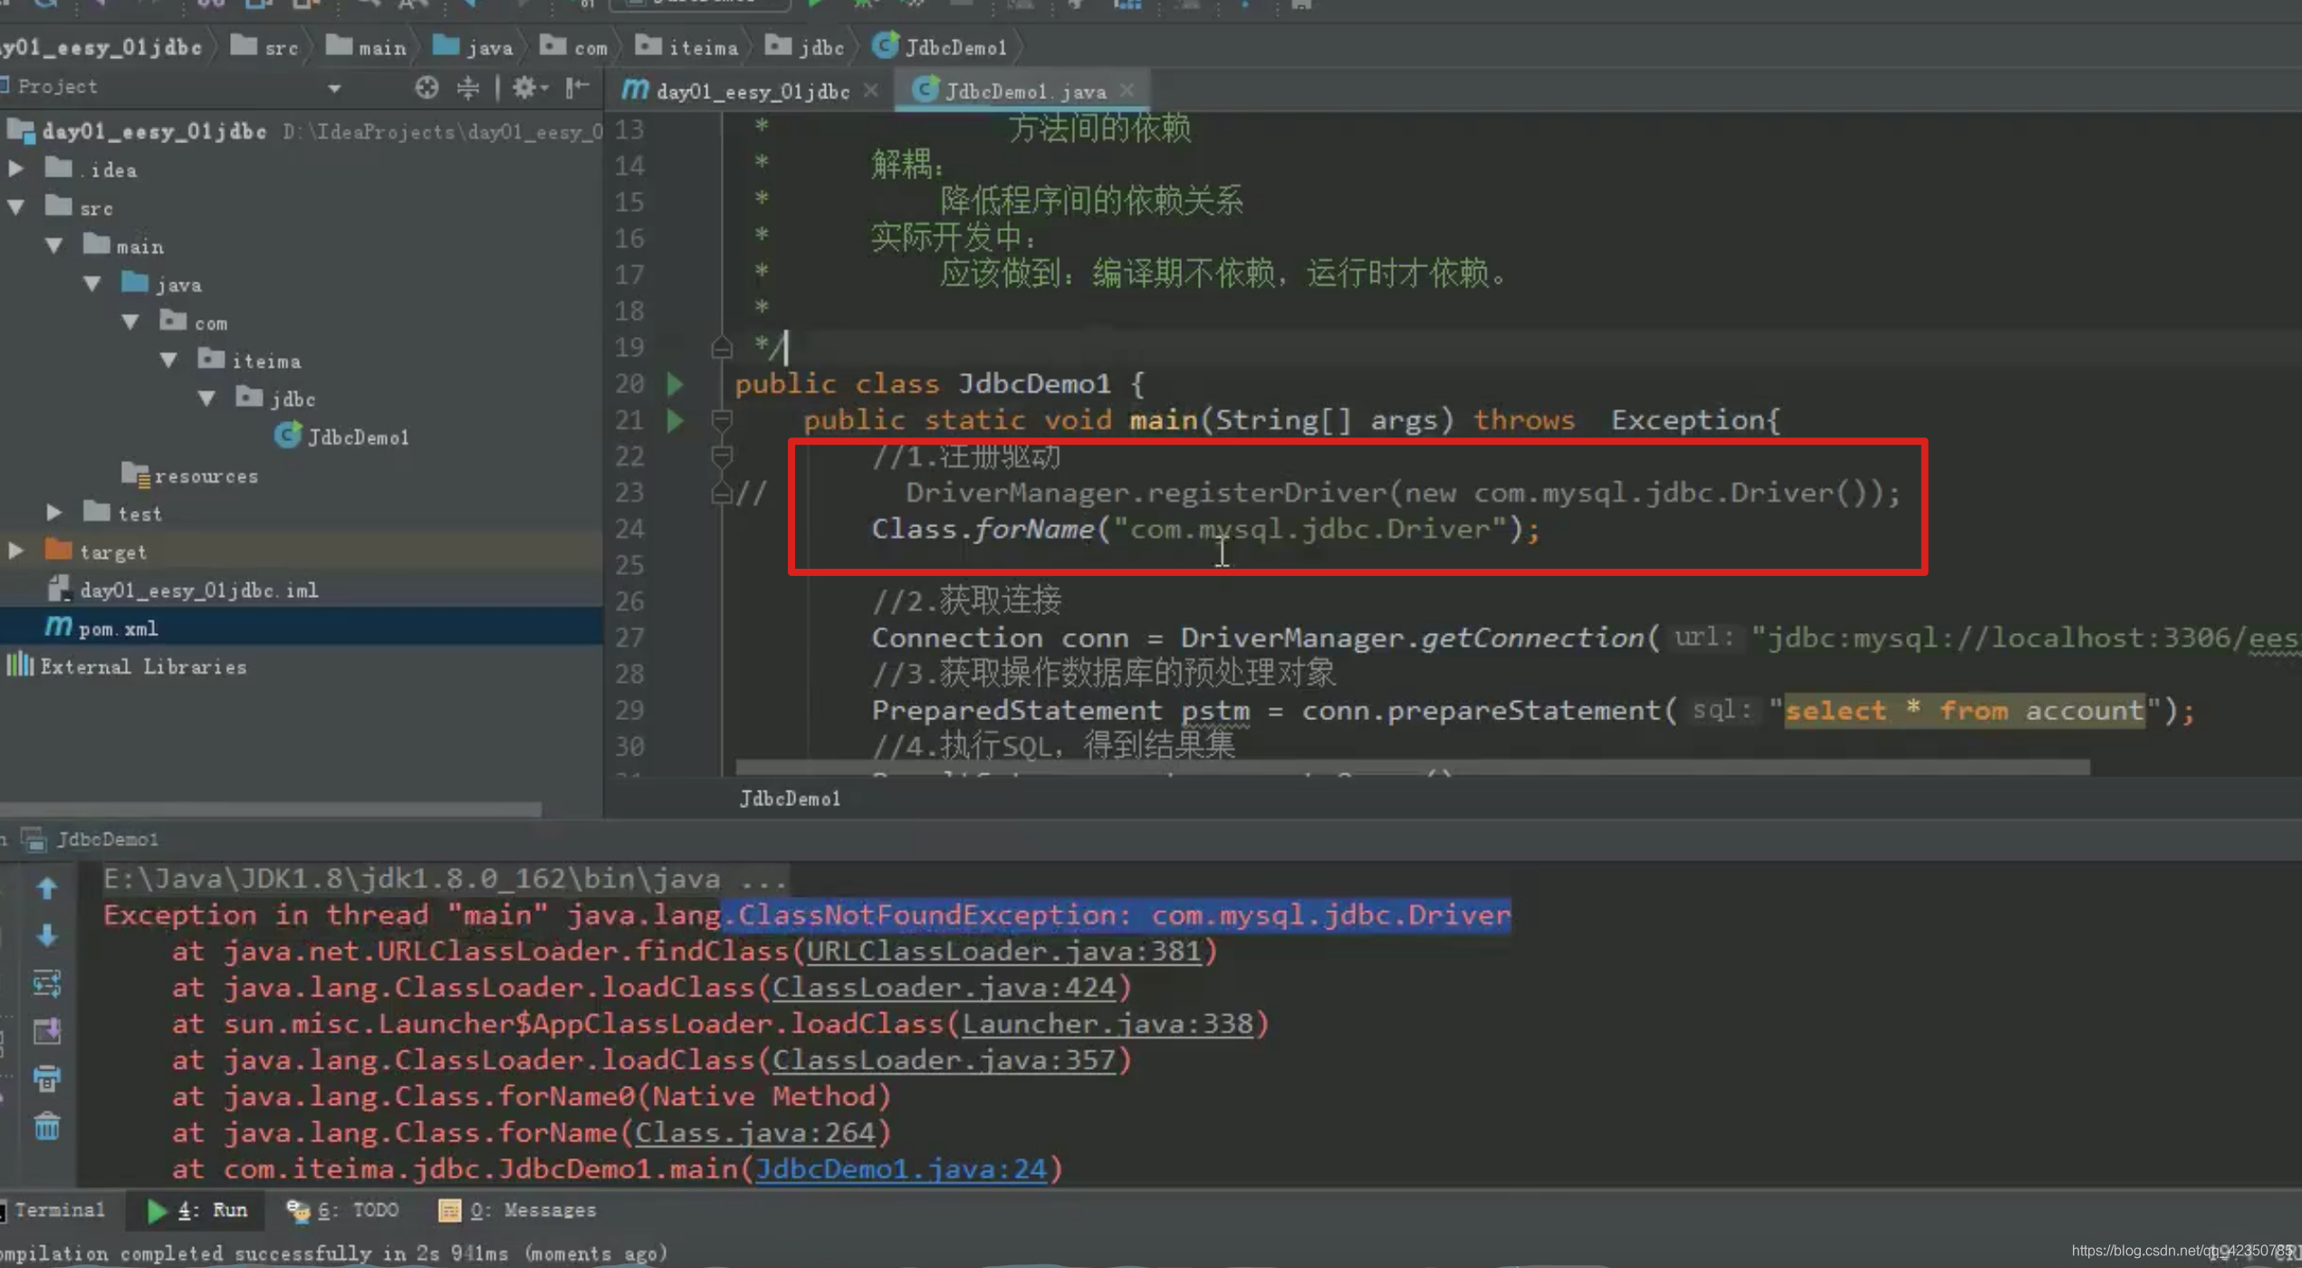Click the JdbcDemo1 run tab in Run panel
2302x1268 pixels.
(x=91, y=840)
